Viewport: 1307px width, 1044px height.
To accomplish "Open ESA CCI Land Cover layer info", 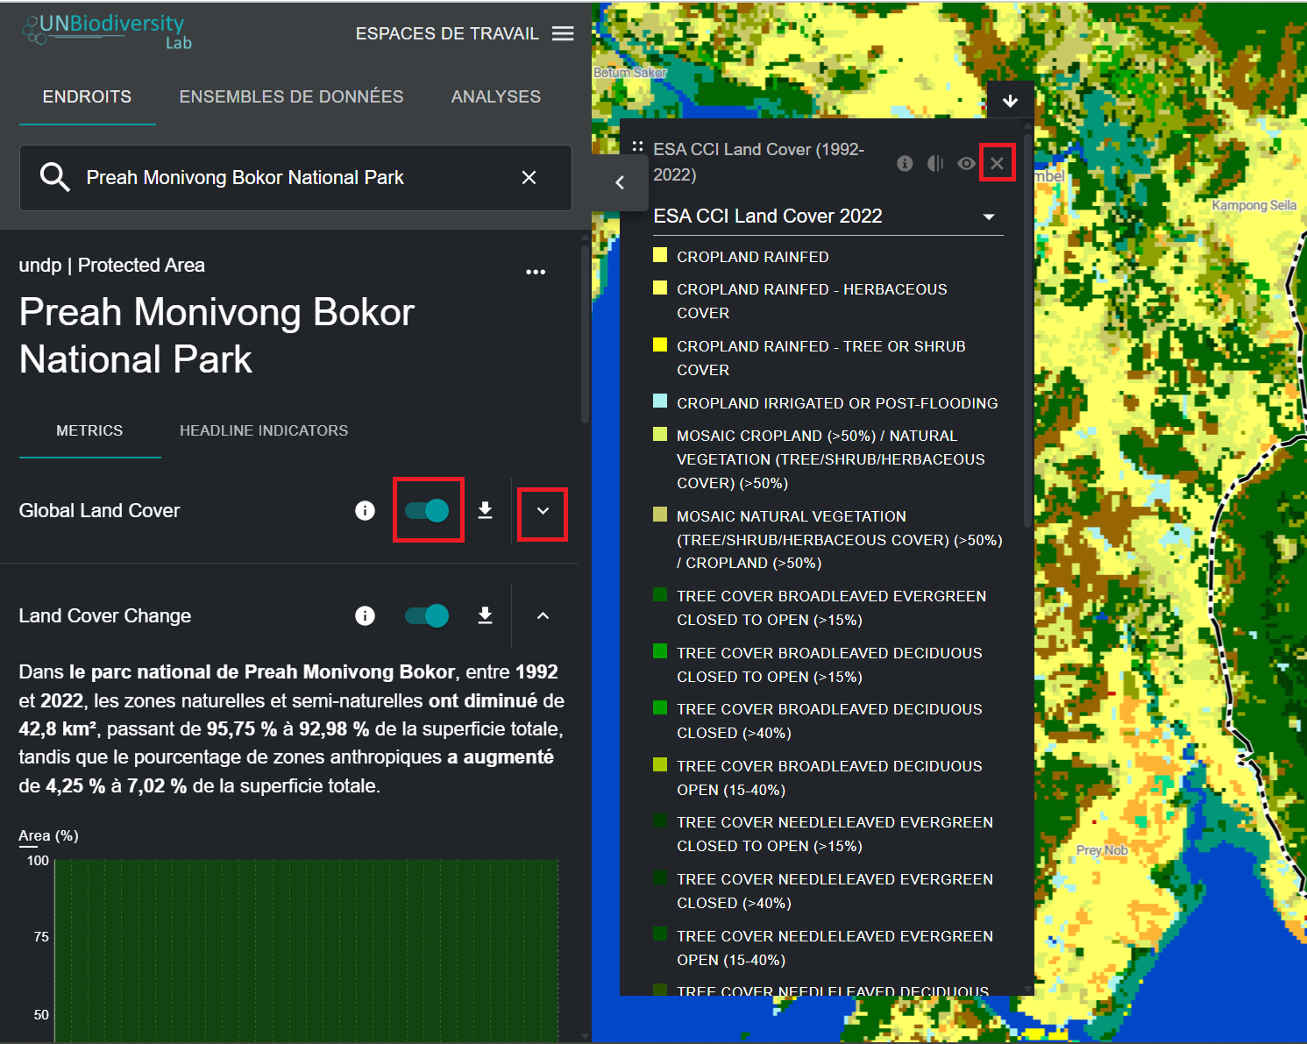I will coord(905,164).
